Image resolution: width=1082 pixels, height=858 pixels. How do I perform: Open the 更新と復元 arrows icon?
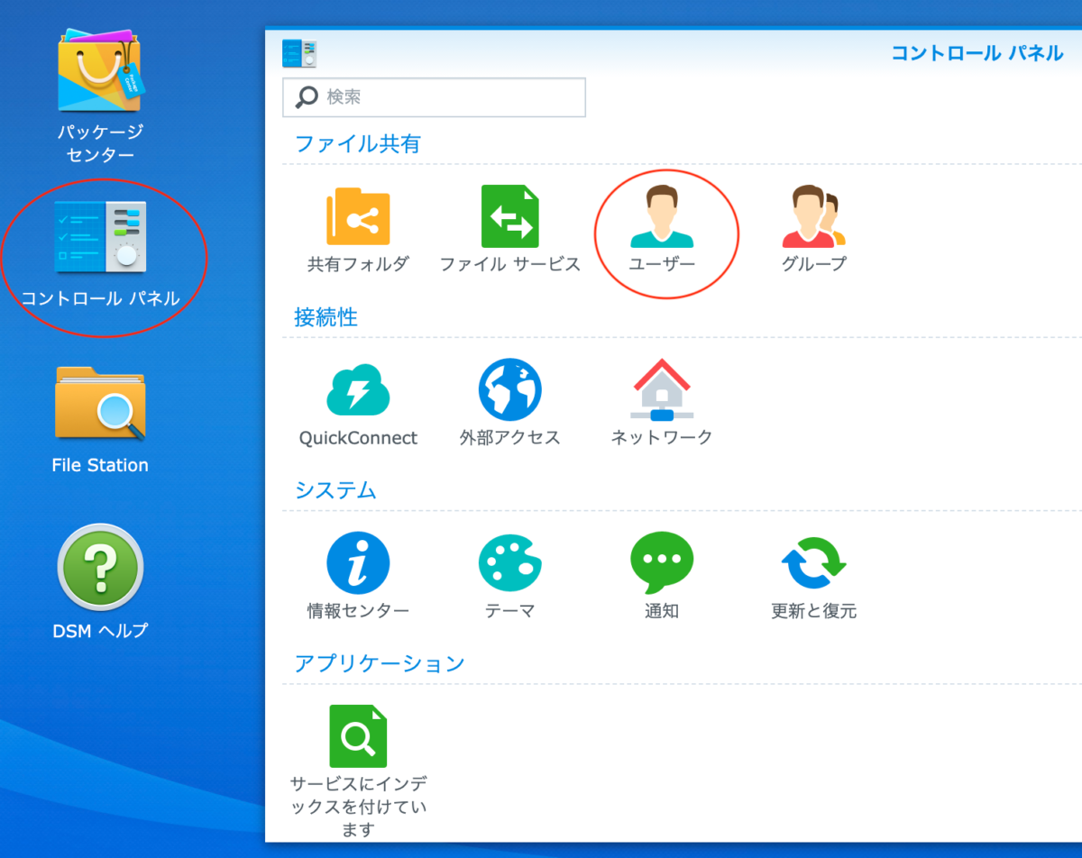[814, 562]
